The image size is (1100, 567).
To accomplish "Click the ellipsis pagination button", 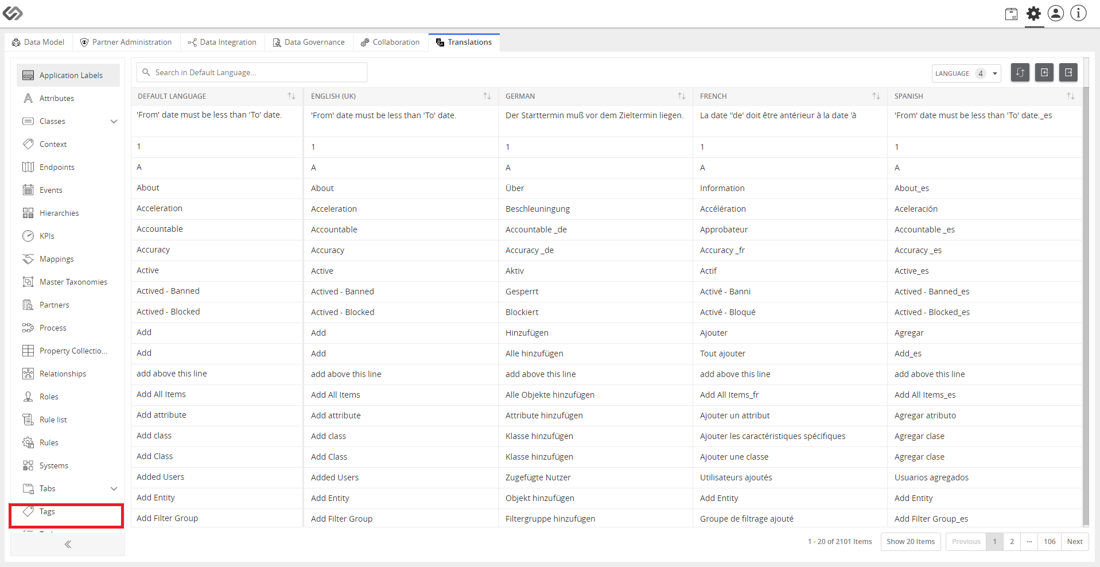I will click(1029, 541).
